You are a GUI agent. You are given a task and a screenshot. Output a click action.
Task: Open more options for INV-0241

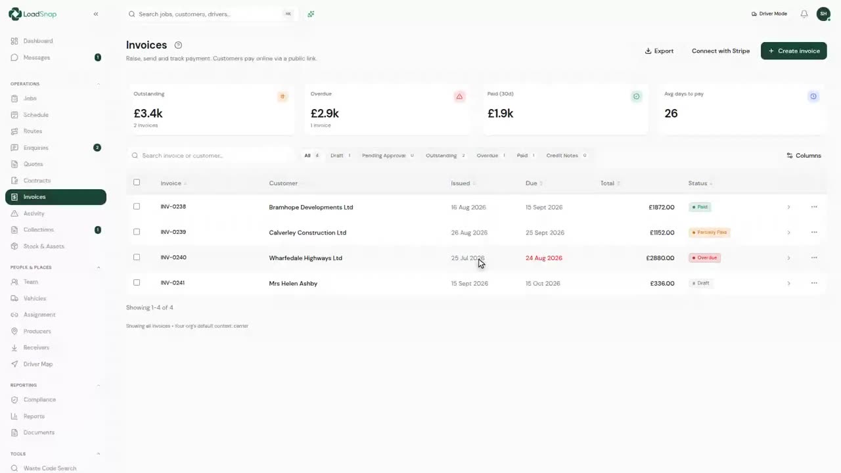(814, 283)
